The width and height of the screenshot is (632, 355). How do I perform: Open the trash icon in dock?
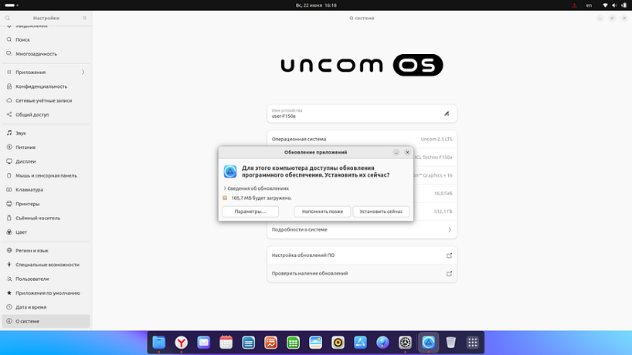(451, 342)
